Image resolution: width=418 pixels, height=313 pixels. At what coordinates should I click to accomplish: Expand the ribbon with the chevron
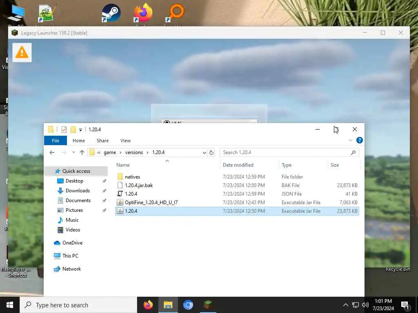point(351,140)
